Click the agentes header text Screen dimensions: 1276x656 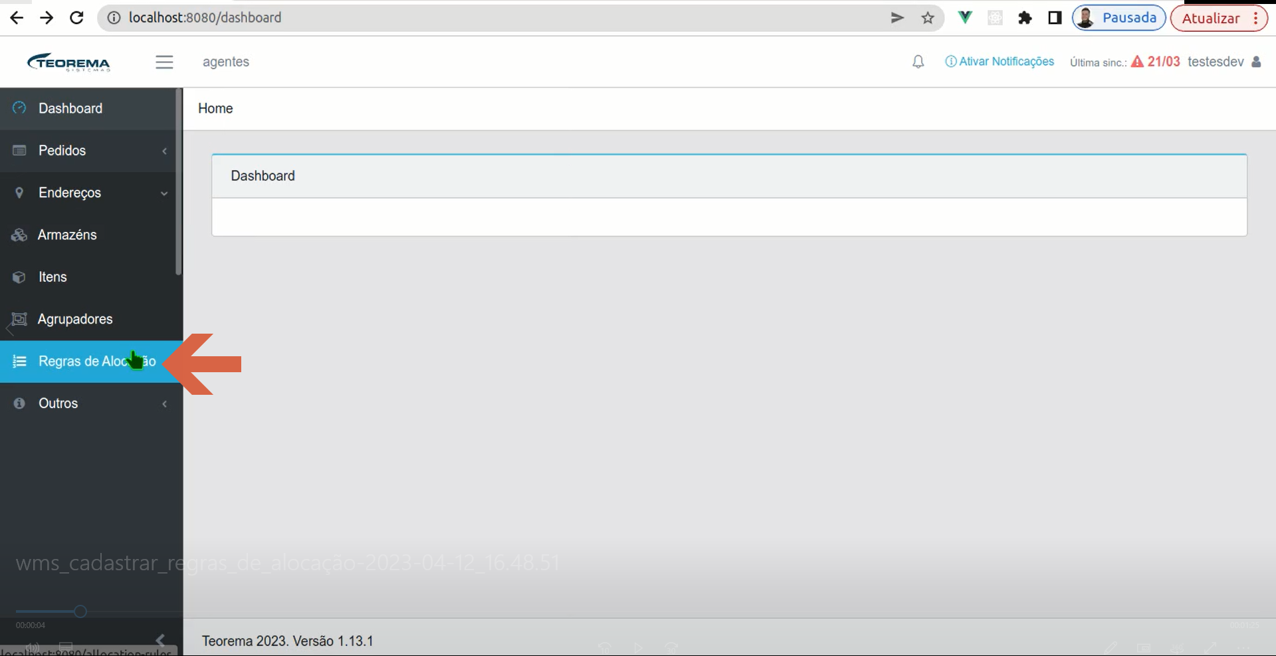(x=226, y=62)
